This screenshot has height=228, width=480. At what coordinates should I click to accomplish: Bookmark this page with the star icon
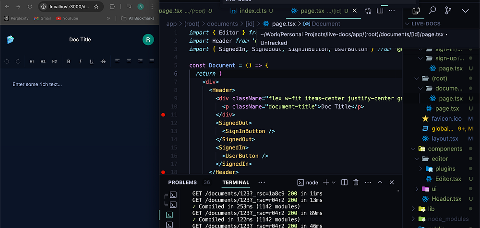click(x=96, y=7)
